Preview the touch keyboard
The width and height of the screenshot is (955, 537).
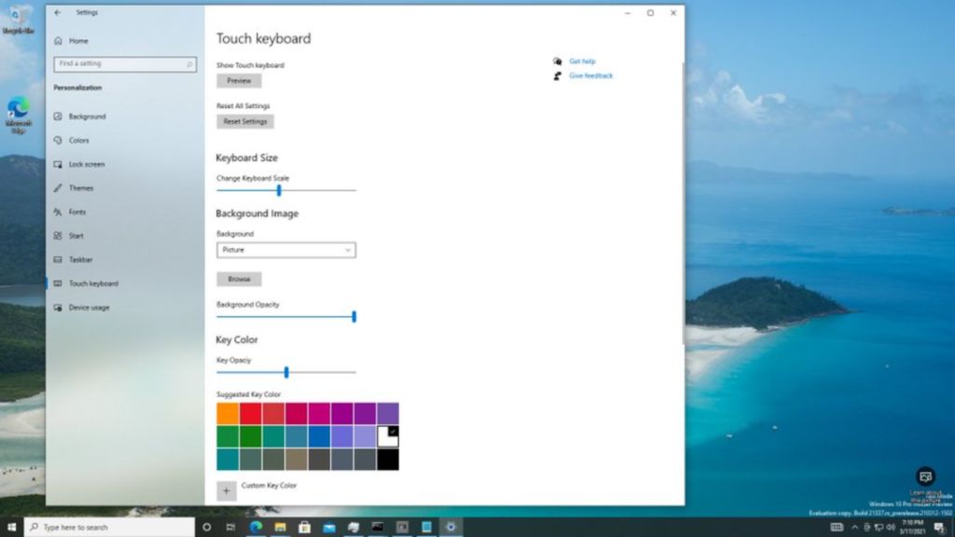click(239, 80)
